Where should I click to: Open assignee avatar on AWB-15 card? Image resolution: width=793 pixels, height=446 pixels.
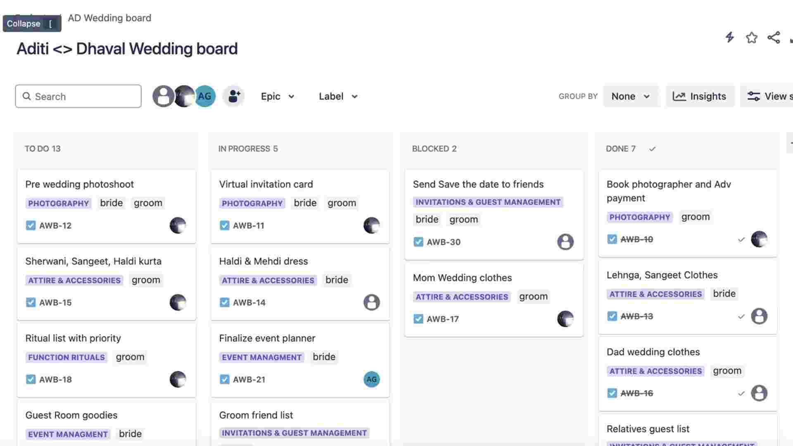tap(178, 302)
